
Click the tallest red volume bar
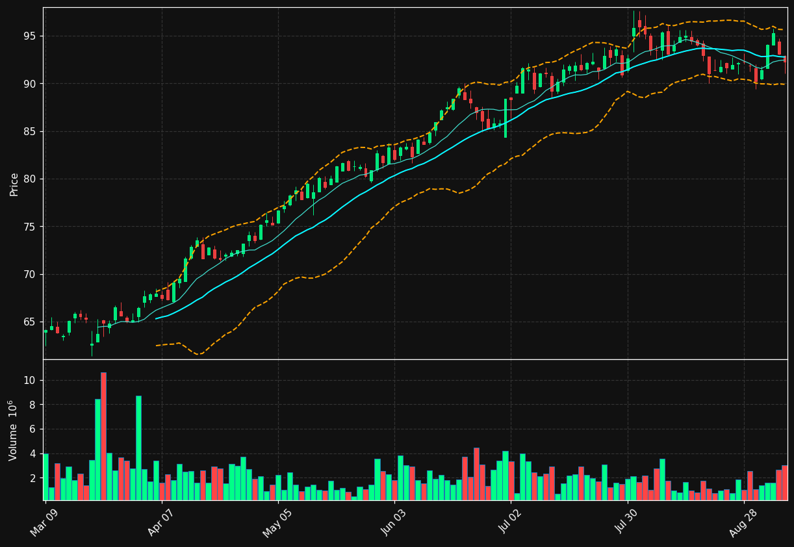click(x=103, y=436)
